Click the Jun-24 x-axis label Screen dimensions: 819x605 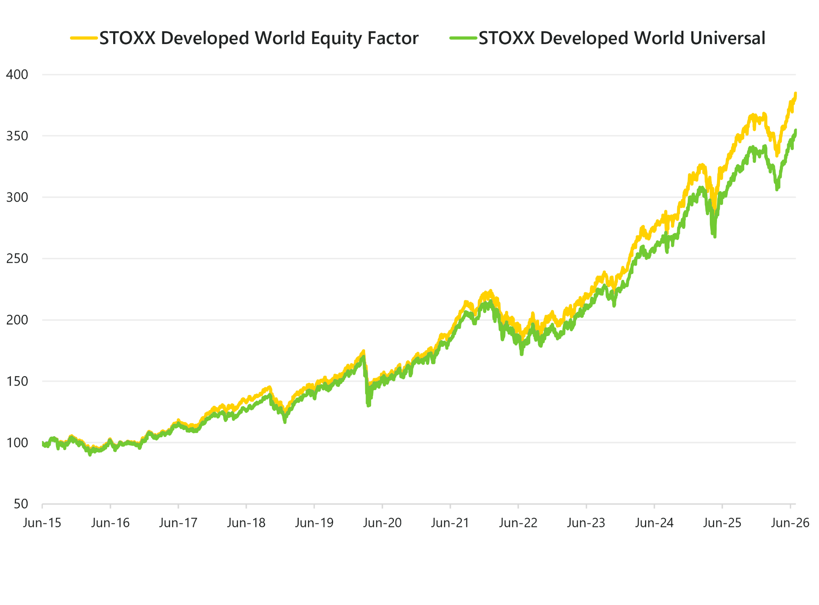tap(654, 523)
